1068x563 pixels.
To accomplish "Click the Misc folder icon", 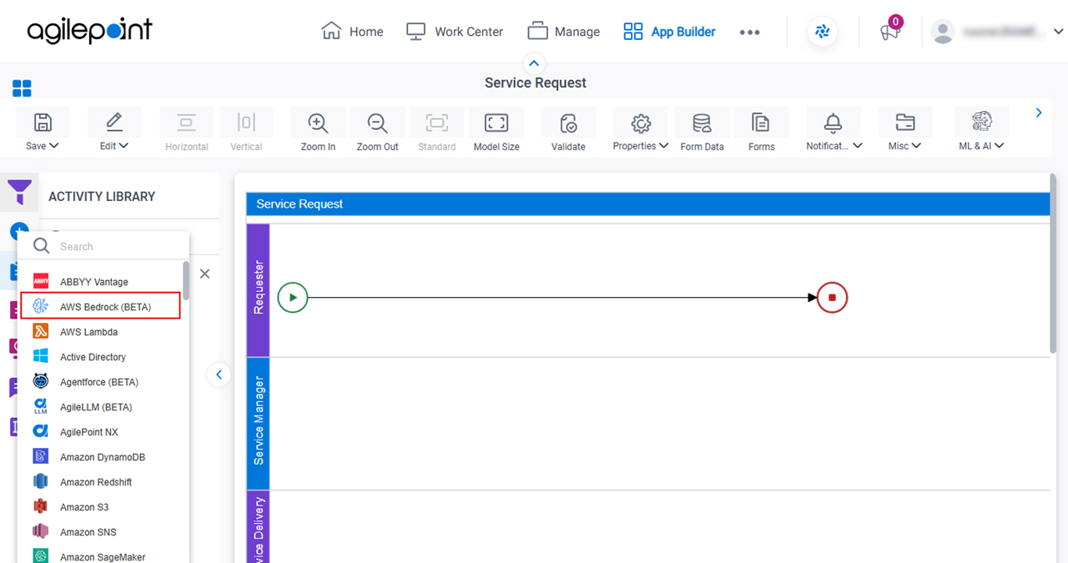I will tap(904, 123).
